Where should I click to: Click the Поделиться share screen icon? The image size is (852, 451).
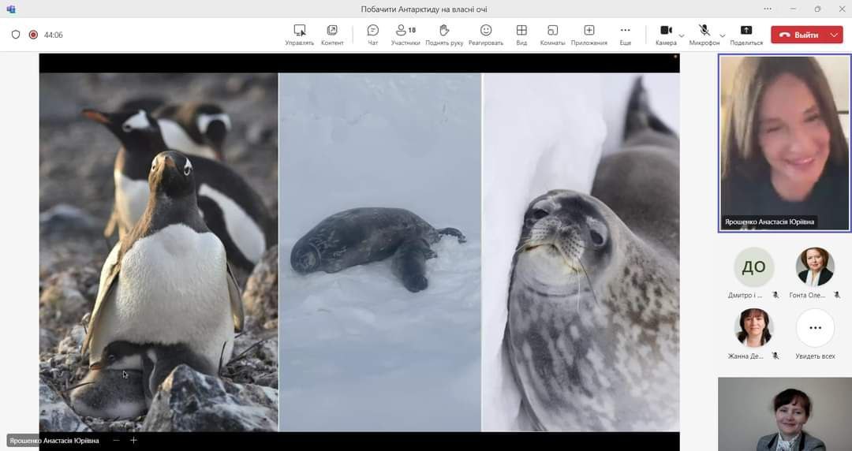[x=746, y=34]
